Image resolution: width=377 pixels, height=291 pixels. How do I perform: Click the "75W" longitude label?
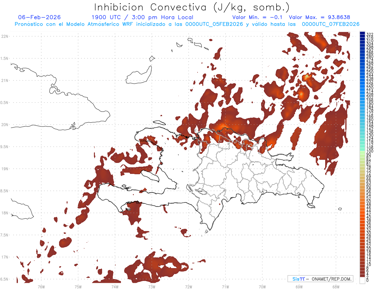(78, 286)
